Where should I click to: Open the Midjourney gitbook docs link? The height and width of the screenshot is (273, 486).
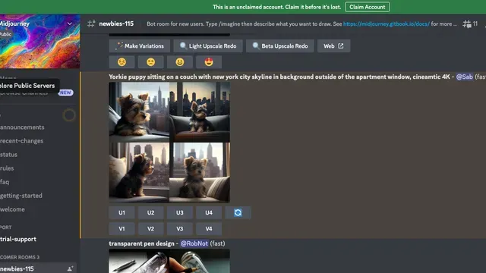[387, 24]
